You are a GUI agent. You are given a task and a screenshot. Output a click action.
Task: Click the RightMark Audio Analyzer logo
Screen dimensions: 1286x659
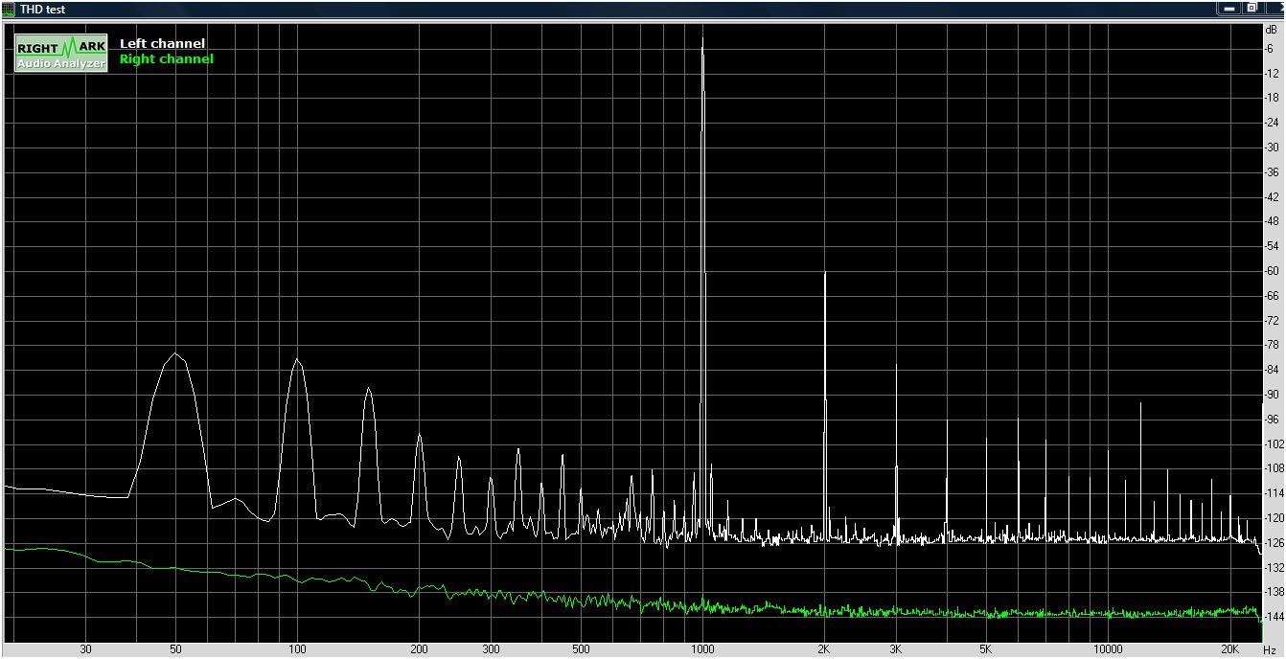coord(61,54)
